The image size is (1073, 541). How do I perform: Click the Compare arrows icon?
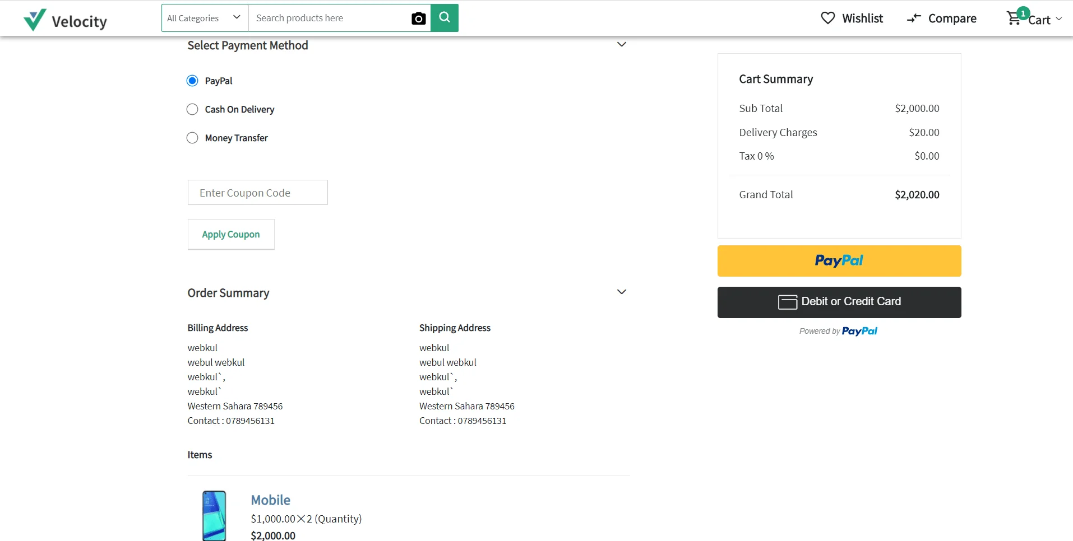(914, 18)
